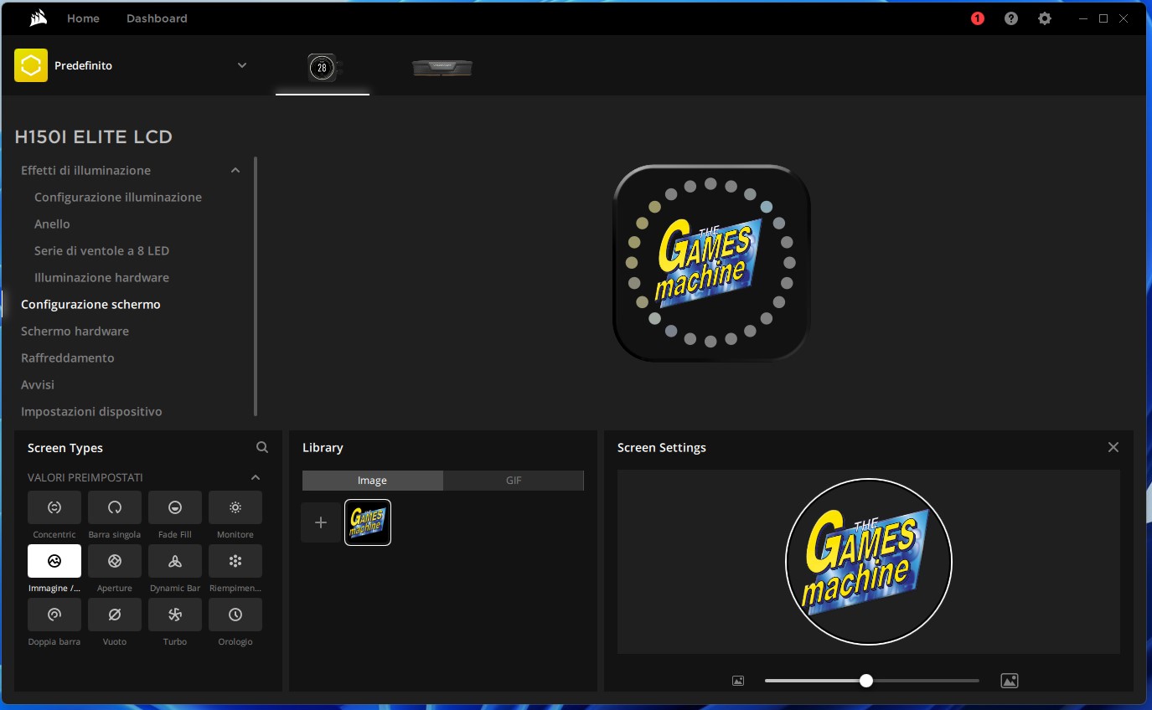Select the RAM memory device icon
1152x710 pixels.
point(442,68)
